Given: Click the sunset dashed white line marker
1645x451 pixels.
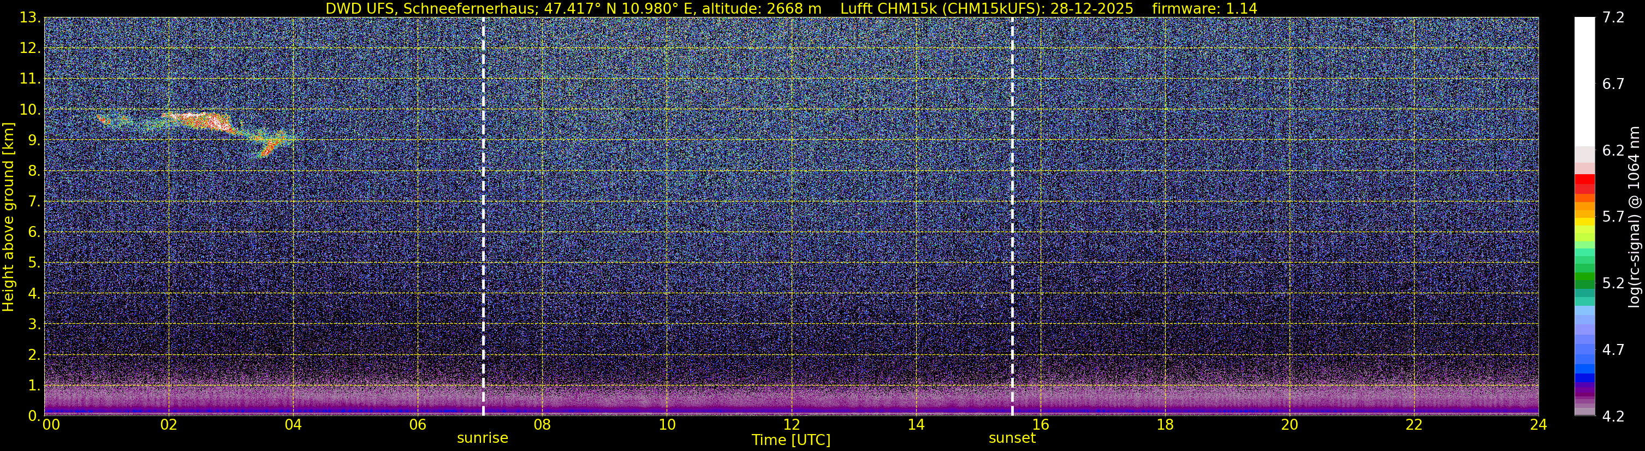Looking at the screenshot, I should [1013, 217].
